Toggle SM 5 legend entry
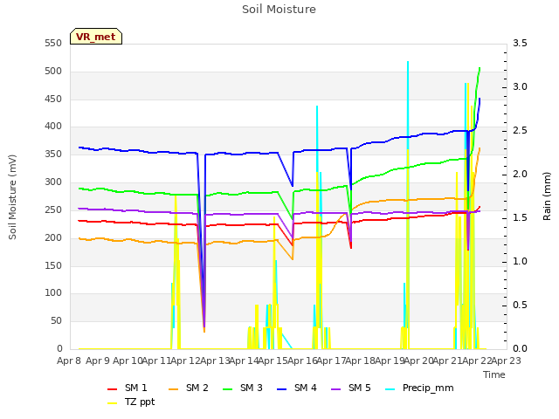 (351, 388)
